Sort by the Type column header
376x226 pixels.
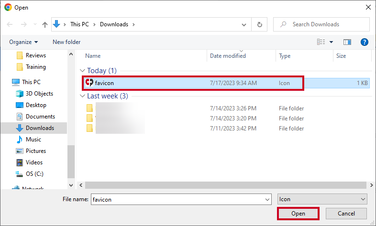(285, 56)
